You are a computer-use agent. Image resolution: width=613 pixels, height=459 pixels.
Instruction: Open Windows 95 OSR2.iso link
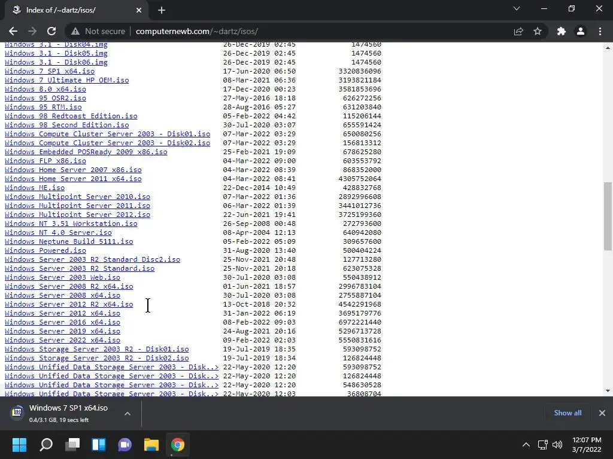[x=45, y=98]
